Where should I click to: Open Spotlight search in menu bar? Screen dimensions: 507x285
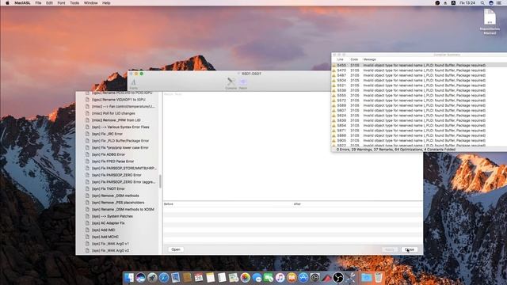click(482, 3)
